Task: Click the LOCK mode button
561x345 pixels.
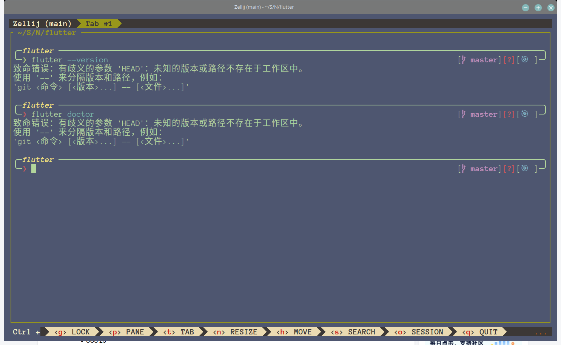Action: pos(72,332)
